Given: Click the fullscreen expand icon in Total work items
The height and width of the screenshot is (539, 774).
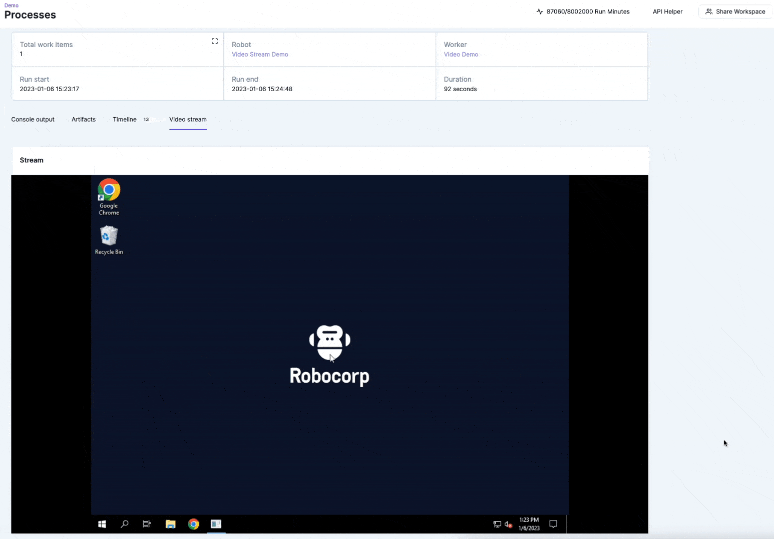Looking at the screenshot, I should click(x=215, y=41).
